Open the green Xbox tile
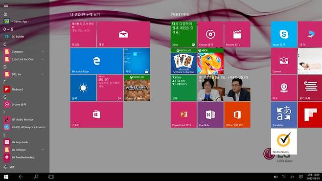This screenshot has height=181, width=322. click(184, 34)
